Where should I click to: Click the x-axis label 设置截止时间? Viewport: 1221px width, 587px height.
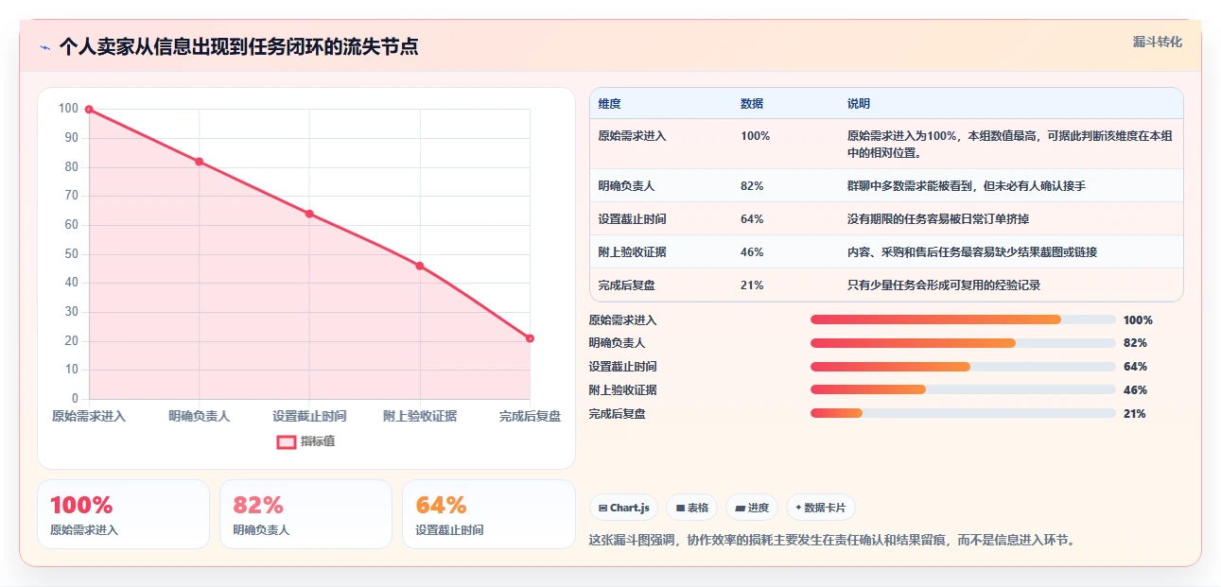[309, 416]
